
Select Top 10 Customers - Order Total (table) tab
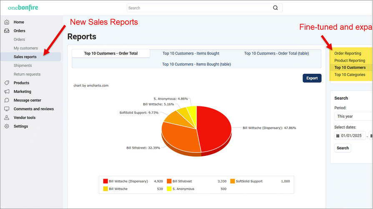(x=276, y=53)
